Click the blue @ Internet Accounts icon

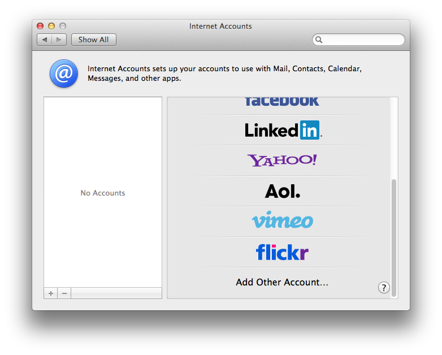64,74
